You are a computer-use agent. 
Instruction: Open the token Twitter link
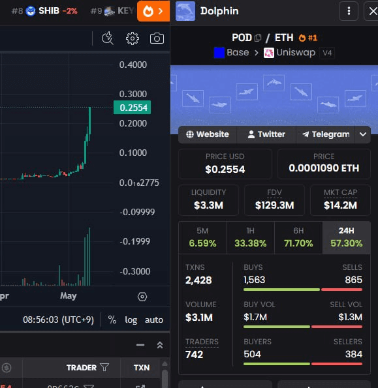tap(266, 134)
